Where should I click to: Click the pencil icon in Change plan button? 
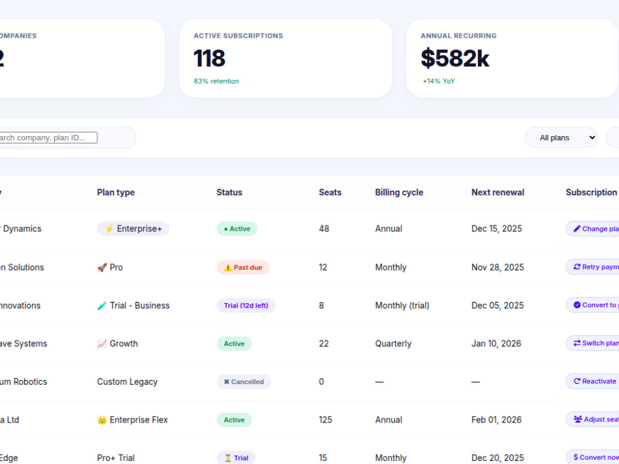(x=577, y=229)
